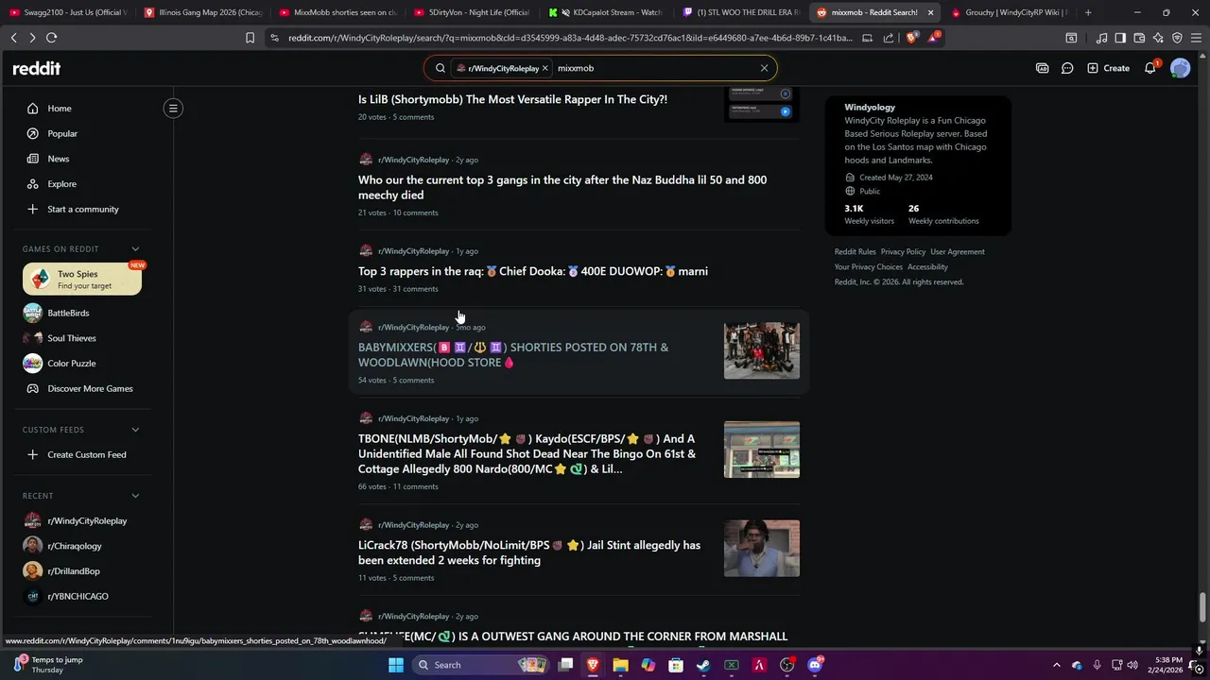
Task: Go back in the browser
Action: [13, 38]
